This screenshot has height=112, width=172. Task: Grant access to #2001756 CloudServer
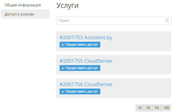80,91
